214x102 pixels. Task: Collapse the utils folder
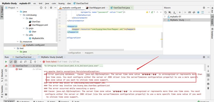tap(24, 35)
